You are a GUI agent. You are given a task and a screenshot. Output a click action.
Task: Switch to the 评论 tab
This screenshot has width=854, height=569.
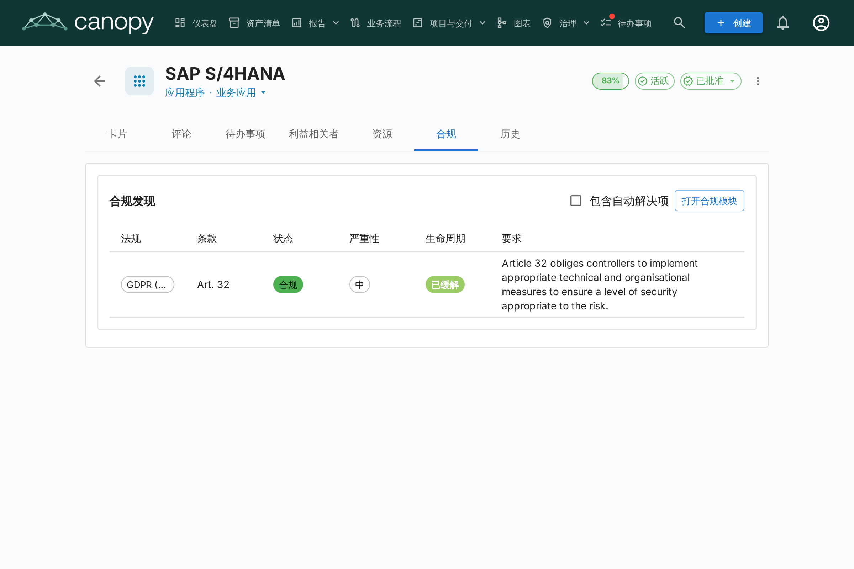181,134
